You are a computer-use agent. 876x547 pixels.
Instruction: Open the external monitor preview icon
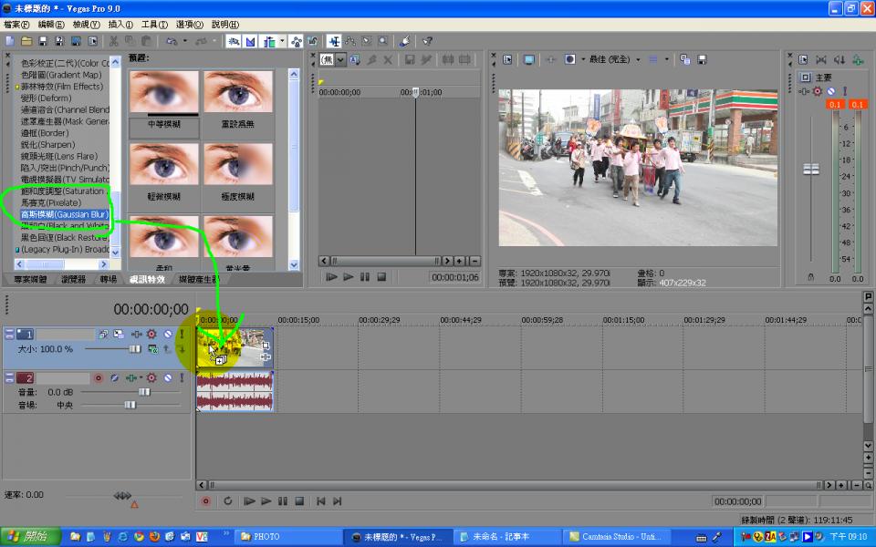[x=528, y=59]
